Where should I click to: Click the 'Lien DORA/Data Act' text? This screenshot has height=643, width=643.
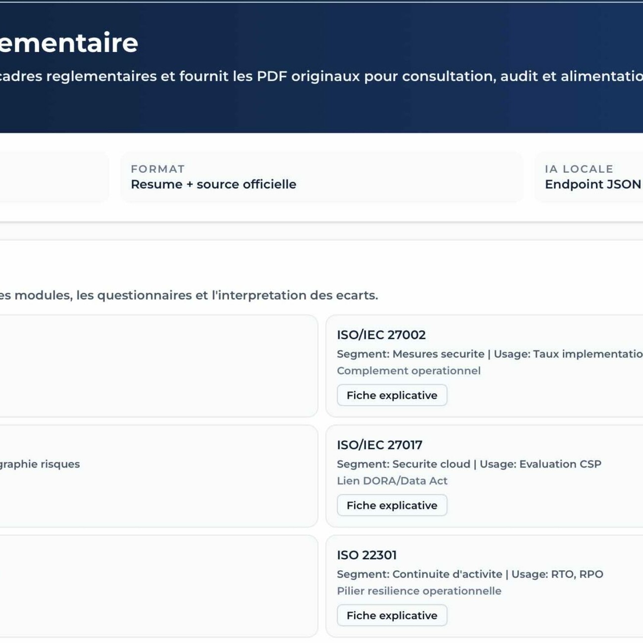click(x=392, y=481)
